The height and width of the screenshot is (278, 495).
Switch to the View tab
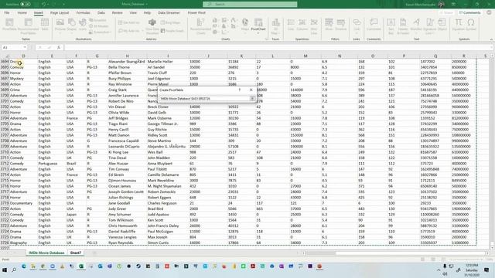[133, 12]
